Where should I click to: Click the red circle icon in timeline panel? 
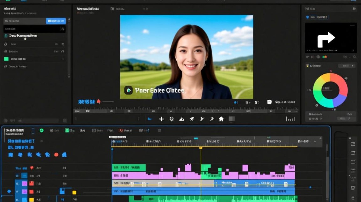click(x=56, y=155)
